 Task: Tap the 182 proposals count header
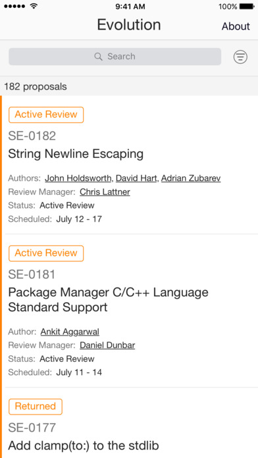36,86
